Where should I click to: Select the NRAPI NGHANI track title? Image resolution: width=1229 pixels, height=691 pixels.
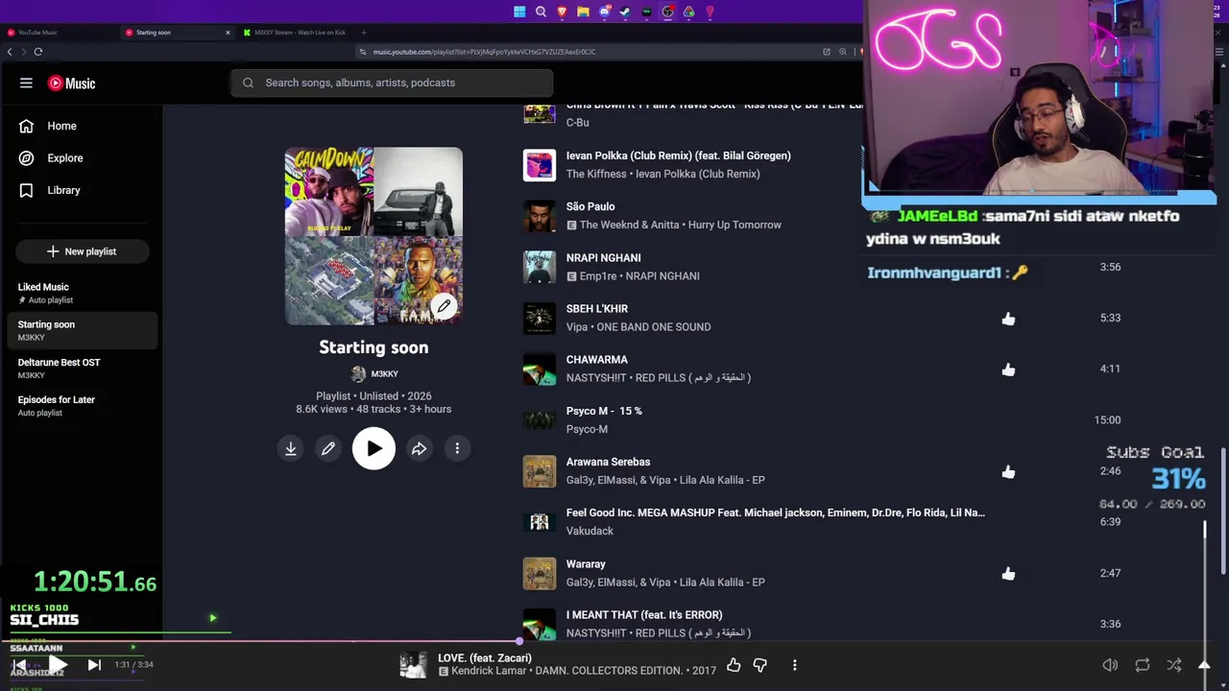(603, 257)
